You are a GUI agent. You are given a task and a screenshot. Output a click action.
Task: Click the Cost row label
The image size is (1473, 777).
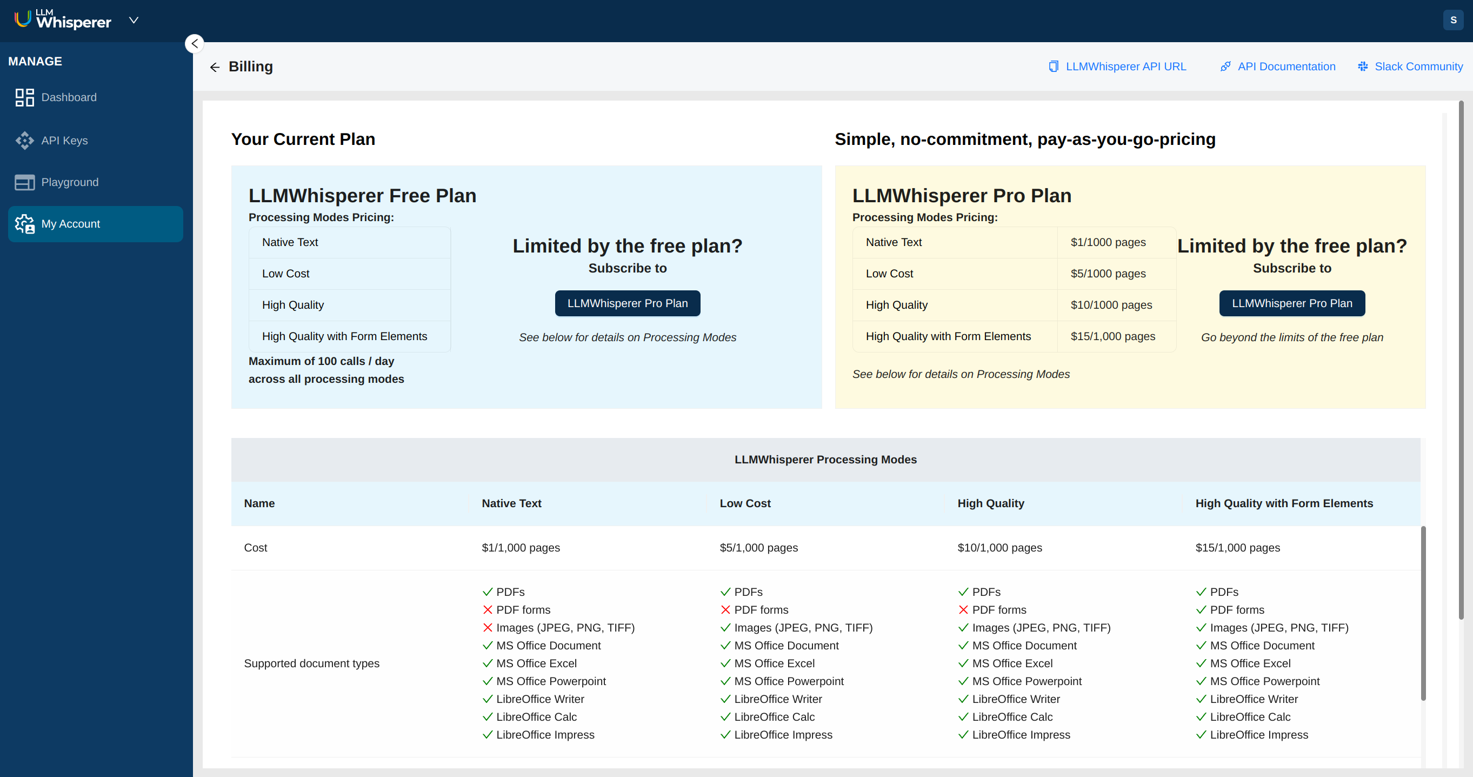tap(255, 548)
